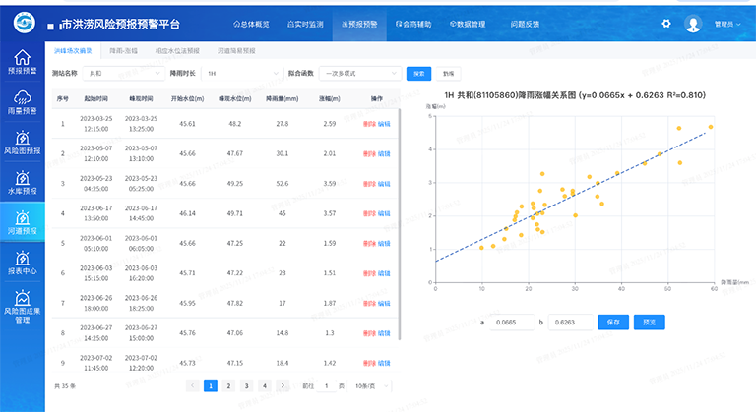Open 问题反馈 top menu
This screenshot has width=756, height=412.
click(525, 25)
